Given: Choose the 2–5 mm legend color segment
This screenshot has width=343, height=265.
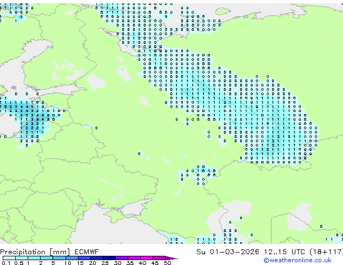Looking at the screenshot, I should click(47, 258).
